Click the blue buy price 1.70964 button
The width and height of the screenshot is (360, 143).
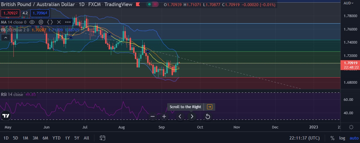tap(40, 13)
